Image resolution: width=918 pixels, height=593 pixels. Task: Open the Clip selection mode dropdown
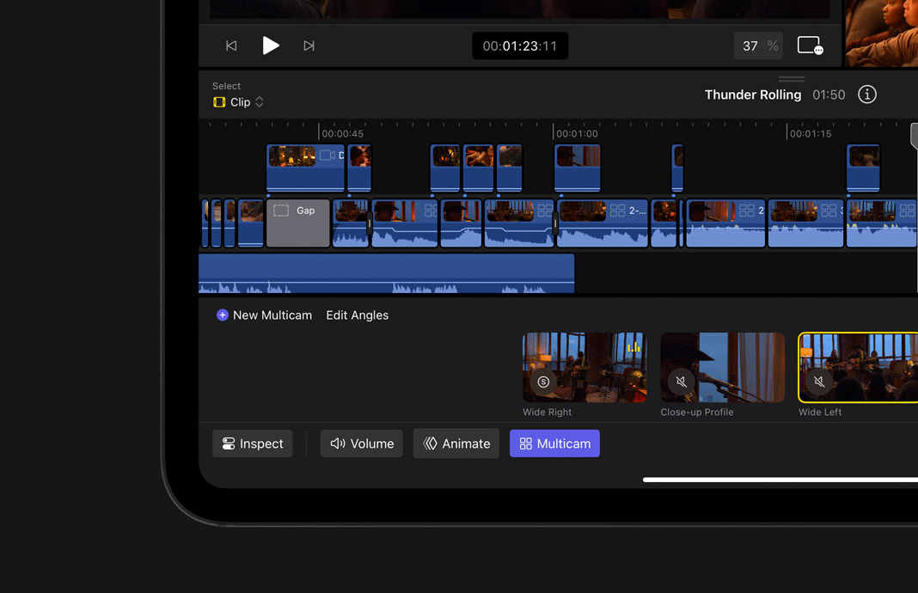[x=238, y=102]
